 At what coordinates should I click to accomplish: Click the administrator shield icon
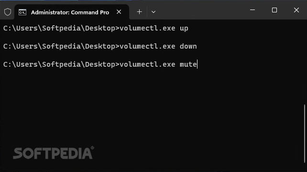coord(8,12)
